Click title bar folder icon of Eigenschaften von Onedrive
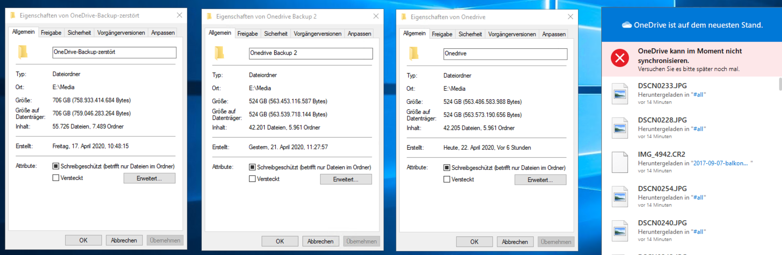The width and height of the screenshot is (782, 255). pyautogui.click(x=403, y=17)
